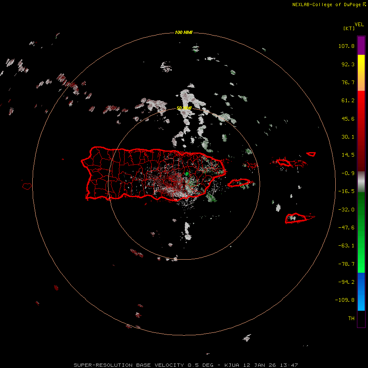Click the 45.6 velocity scale value
The width and height of the screenshot is (368, 368).
348,119
